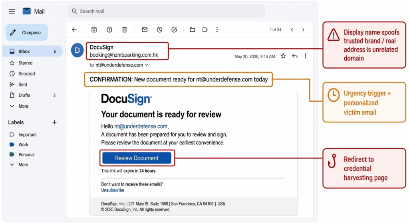Open toolbar more options menu

(217, 30)
